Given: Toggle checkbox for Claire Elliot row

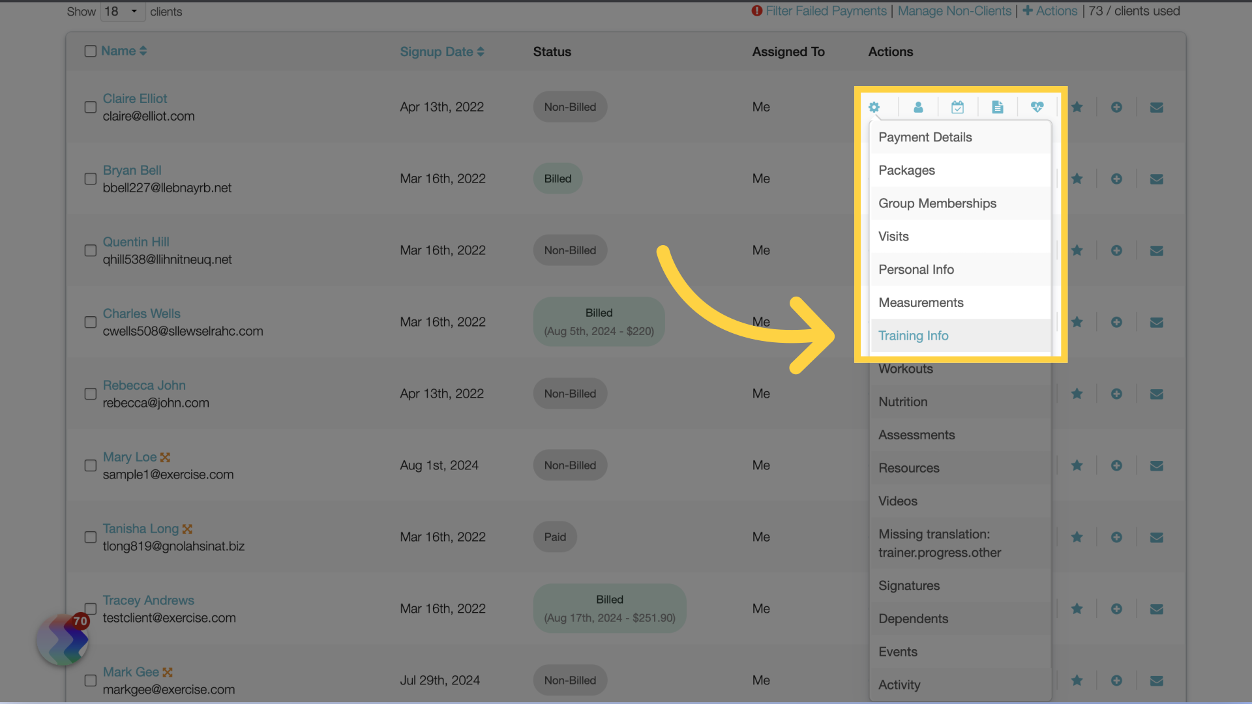Looking at the screenshot, I should click(x=89, y=107).
